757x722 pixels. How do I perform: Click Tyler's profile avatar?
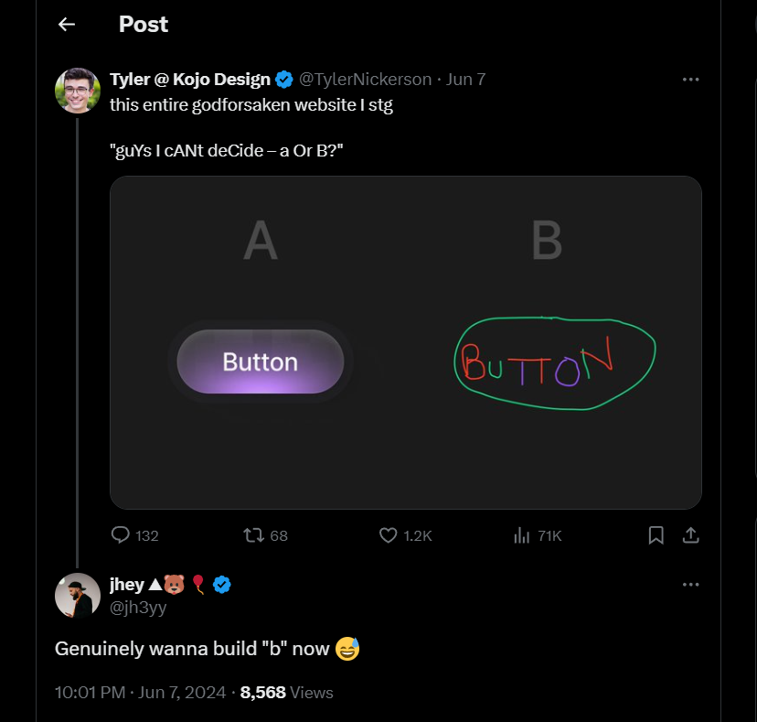coord(78,90)
